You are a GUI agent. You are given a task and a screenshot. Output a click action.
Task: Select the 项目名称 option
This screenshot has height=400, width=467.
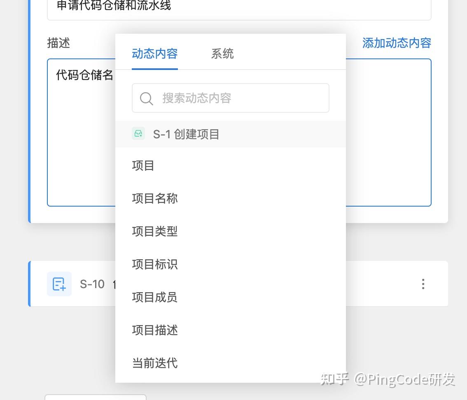(155, 198)
